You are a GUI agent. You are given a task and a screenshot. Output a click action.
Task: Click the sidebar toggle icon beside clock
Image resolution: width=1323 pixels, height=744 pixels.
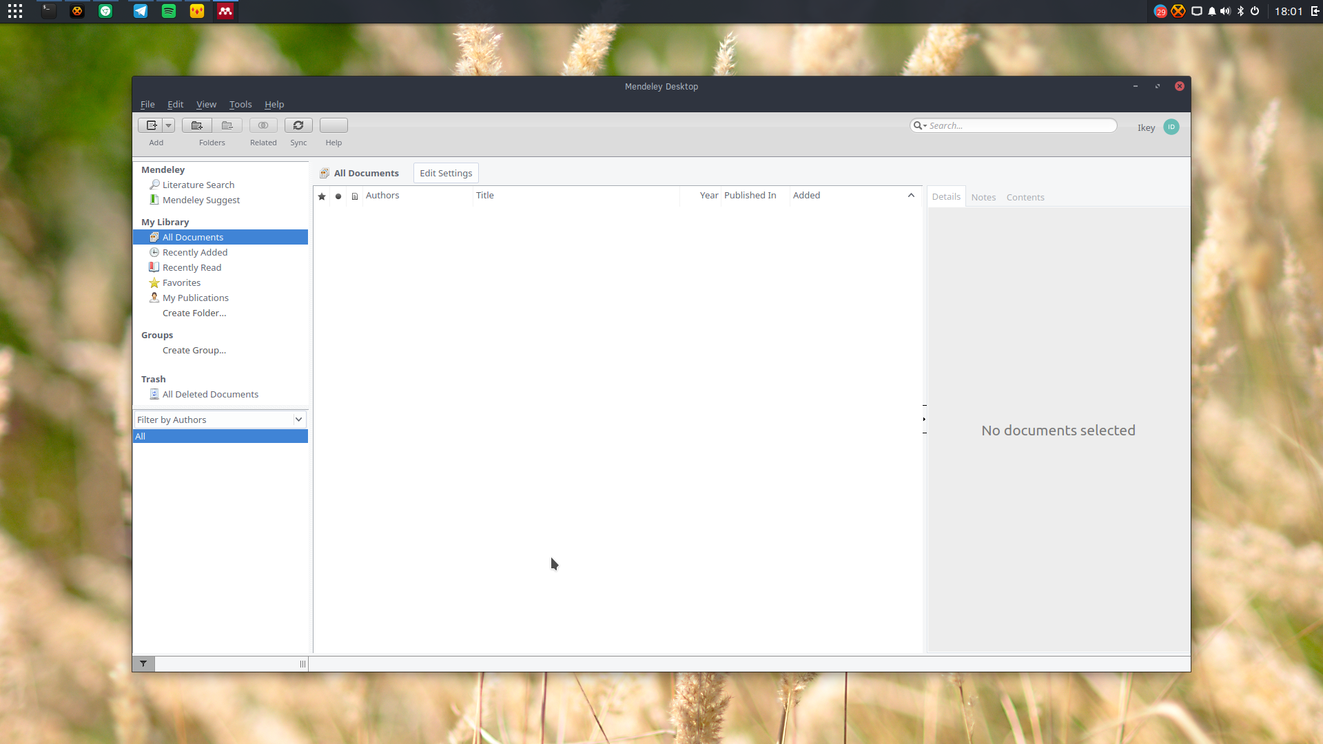click(x=1315, y=11)
